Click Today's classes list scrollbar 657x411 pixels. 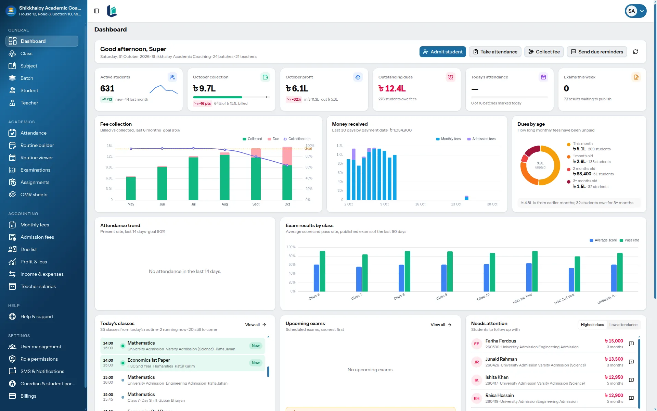coord(268,372)
